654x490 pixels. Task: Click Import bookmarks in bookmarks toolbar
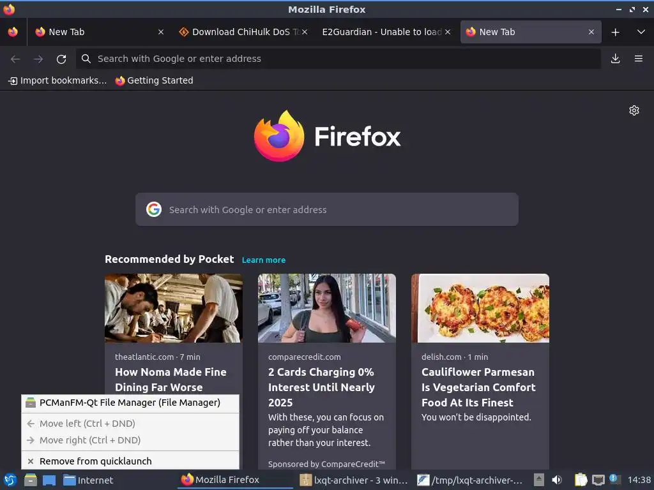tap(57, 80)
